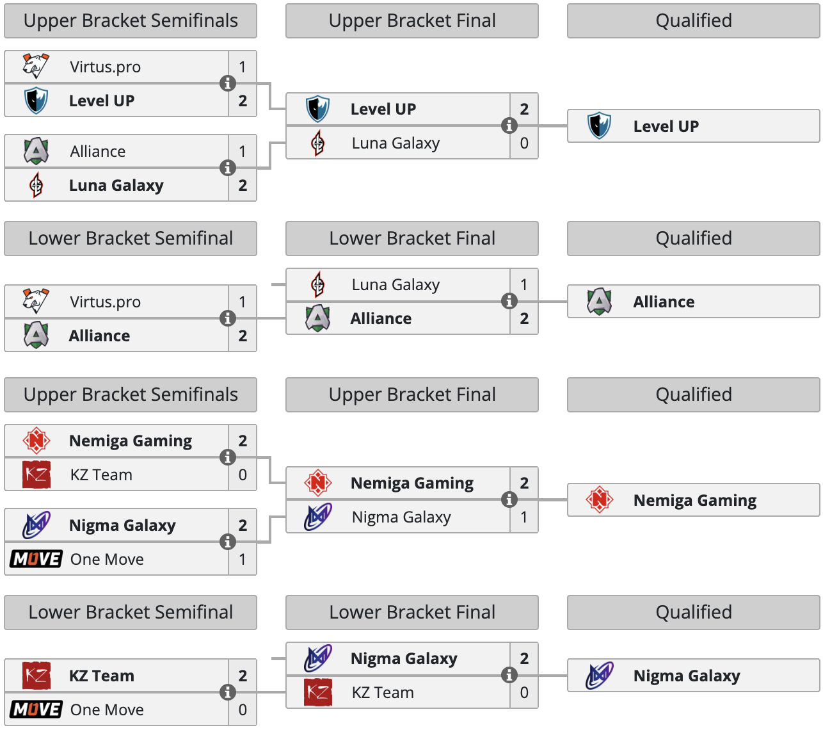Click Alliance logo in the Qualified slot
Image resolution: width=823 pixels, height=730 pixels.
[600, 302]
